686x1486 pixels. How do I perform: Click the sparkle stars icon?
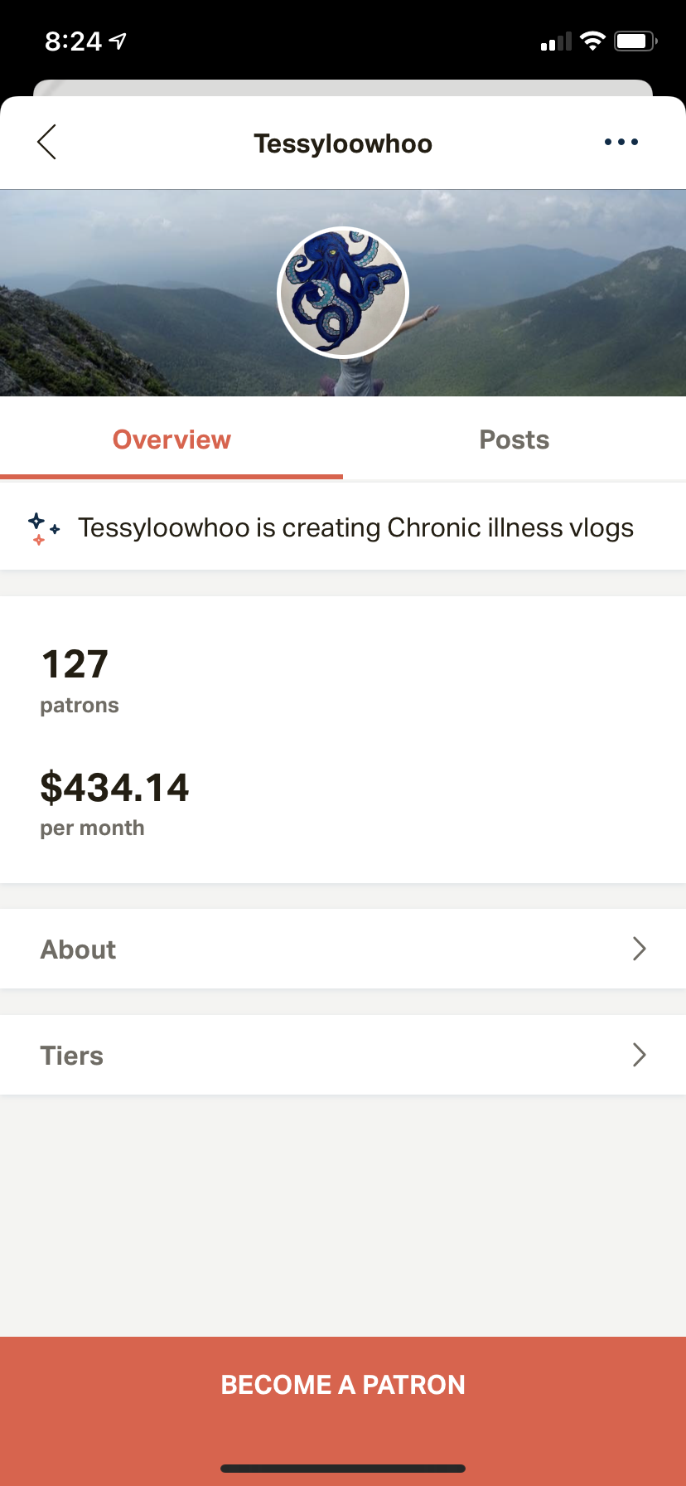pos(43,528)
